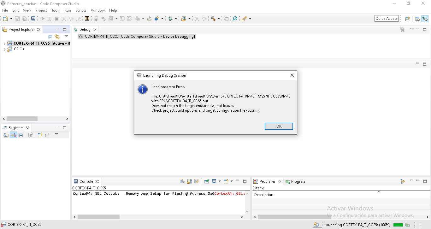Viewport: 431px width, 229px height.
Task: Collapse all in Project Explorer
Action: click(50, 37)
